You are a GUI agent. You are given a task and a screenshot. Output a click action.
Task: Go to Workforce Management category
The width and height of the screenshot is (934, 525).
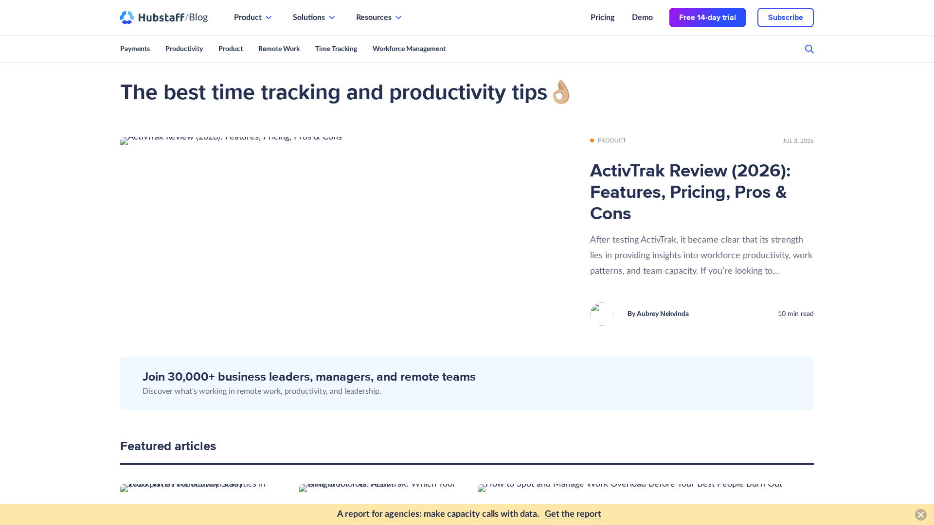(x=409, y=49)
